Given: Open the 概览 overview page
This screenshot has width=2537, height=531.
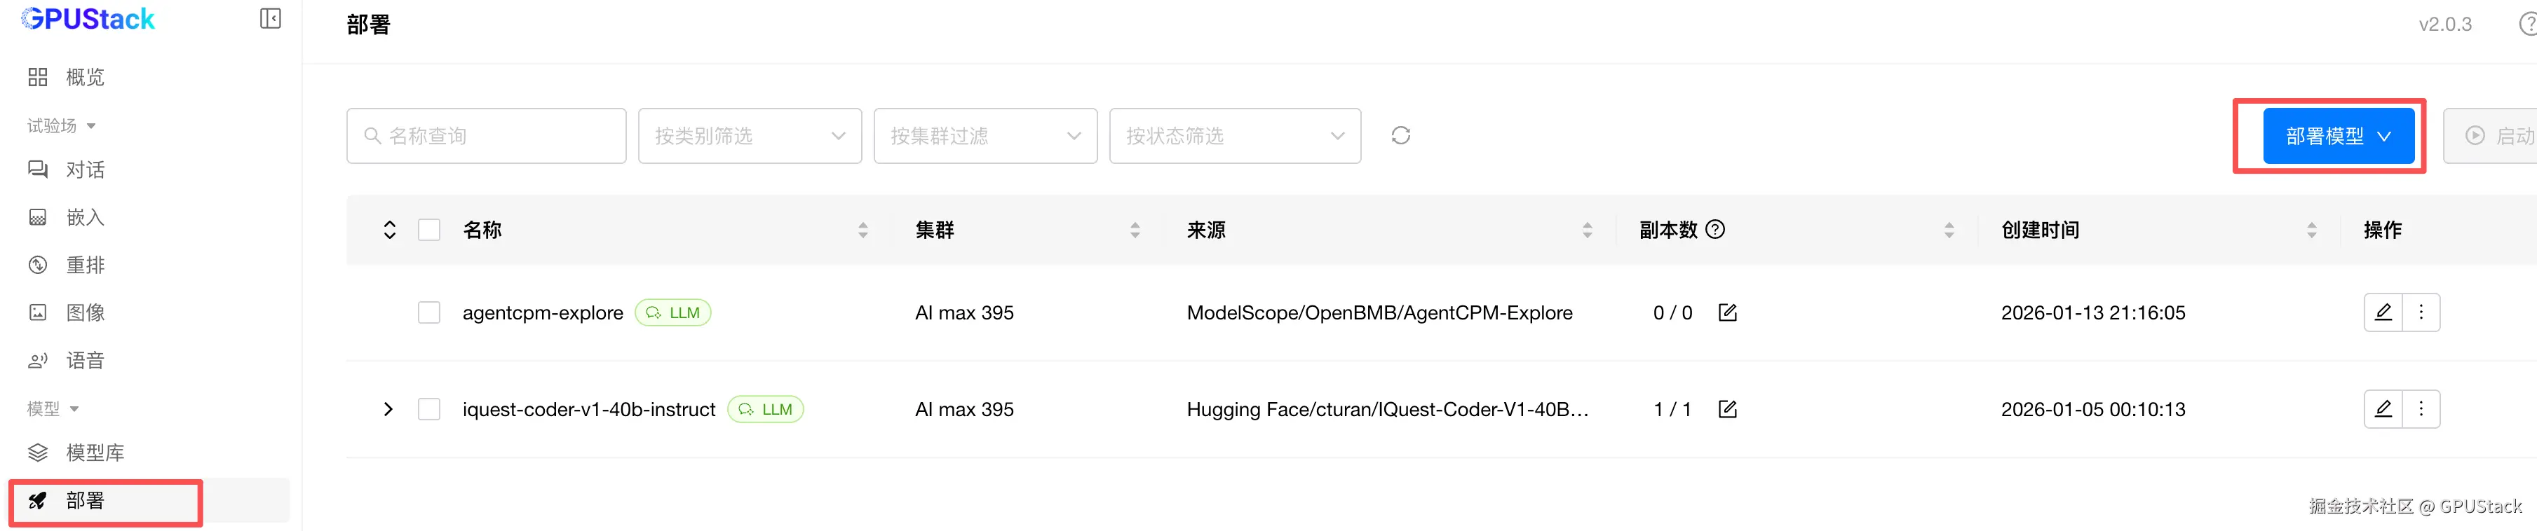Looking at the screenshot, I should click(x=85, y=76).
